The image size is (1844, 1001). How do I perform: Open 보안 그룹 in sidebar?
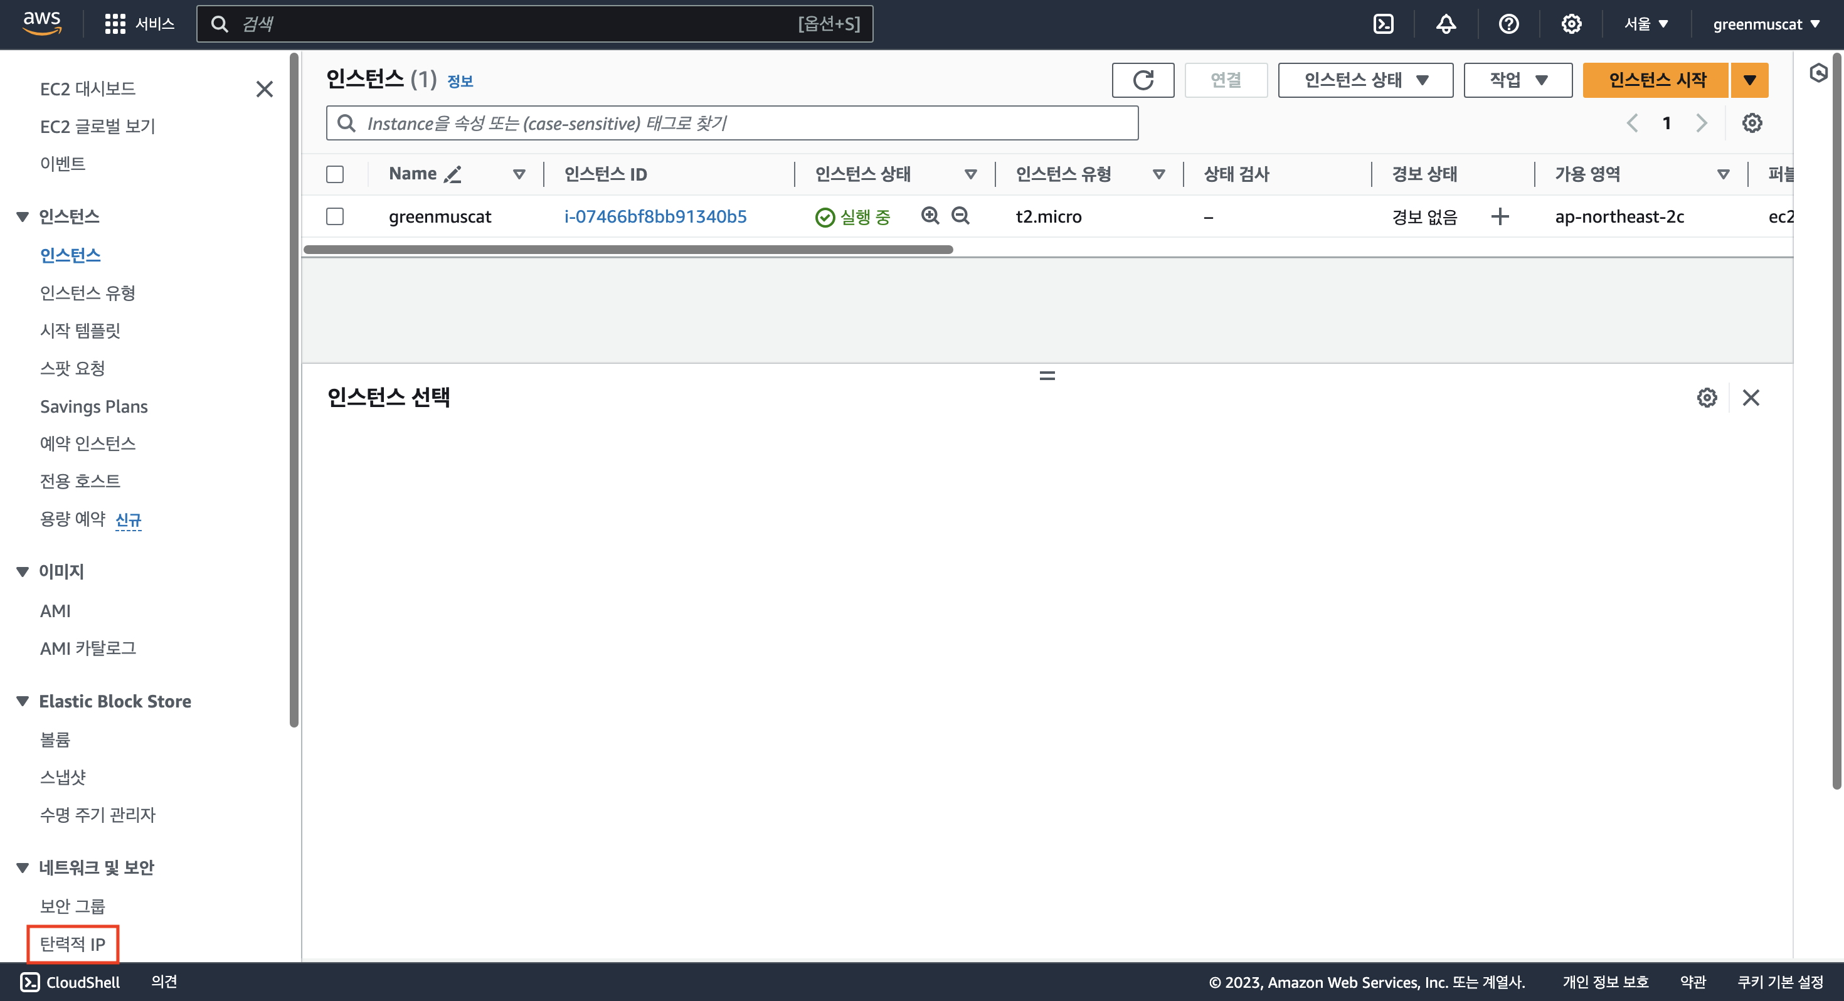tap(72, 906)
